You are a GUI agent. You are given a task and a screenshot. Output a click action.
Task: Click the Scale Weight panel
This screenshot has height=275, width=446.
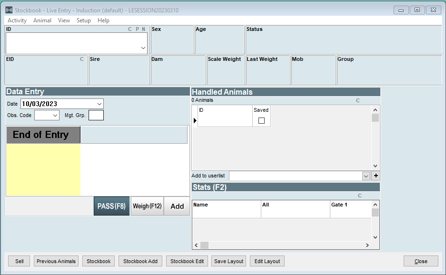coord(226,70)
